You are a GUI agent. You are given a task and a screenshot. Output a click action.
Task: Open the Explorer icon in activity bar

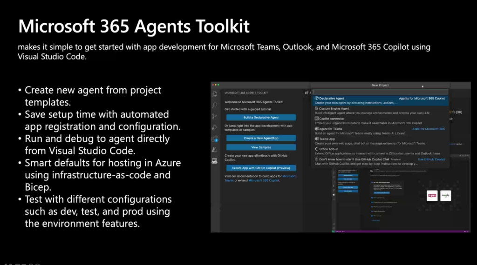214,94
